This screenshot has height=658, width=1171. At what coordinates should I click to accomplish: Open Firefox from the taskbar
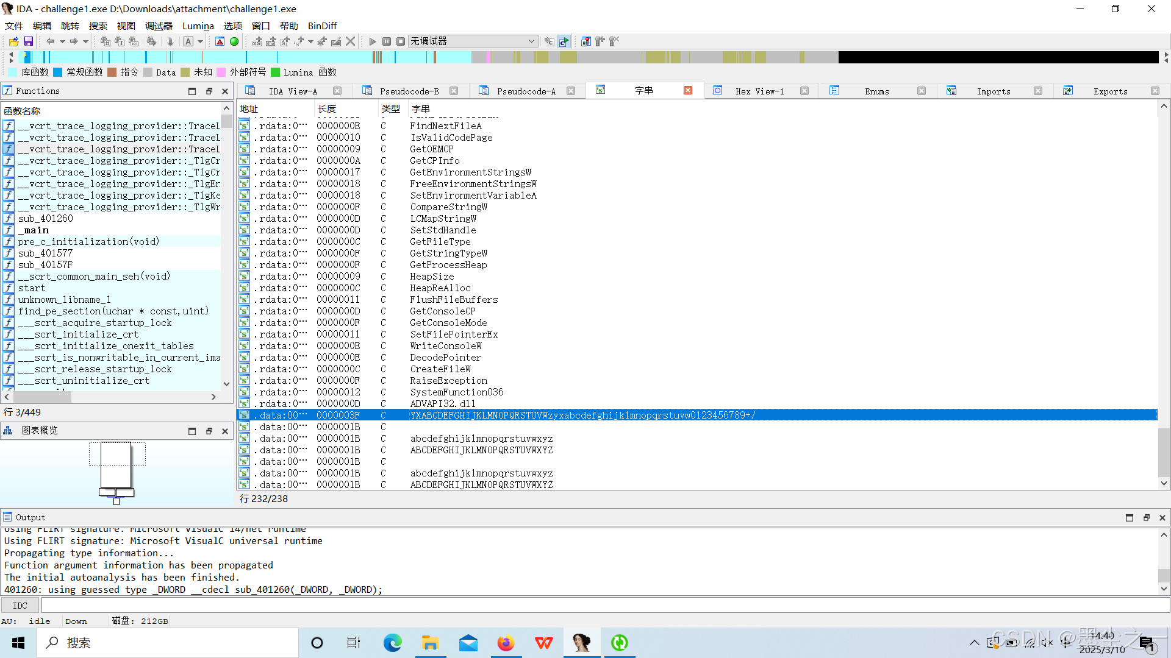pos(506,643)
